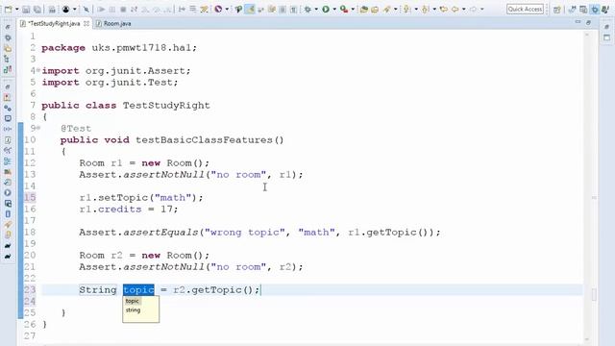615x346 pixels.
Task: Choose 'topic' in the name suggestion popup
Action: pyautogui.click(x=133, y=301)
